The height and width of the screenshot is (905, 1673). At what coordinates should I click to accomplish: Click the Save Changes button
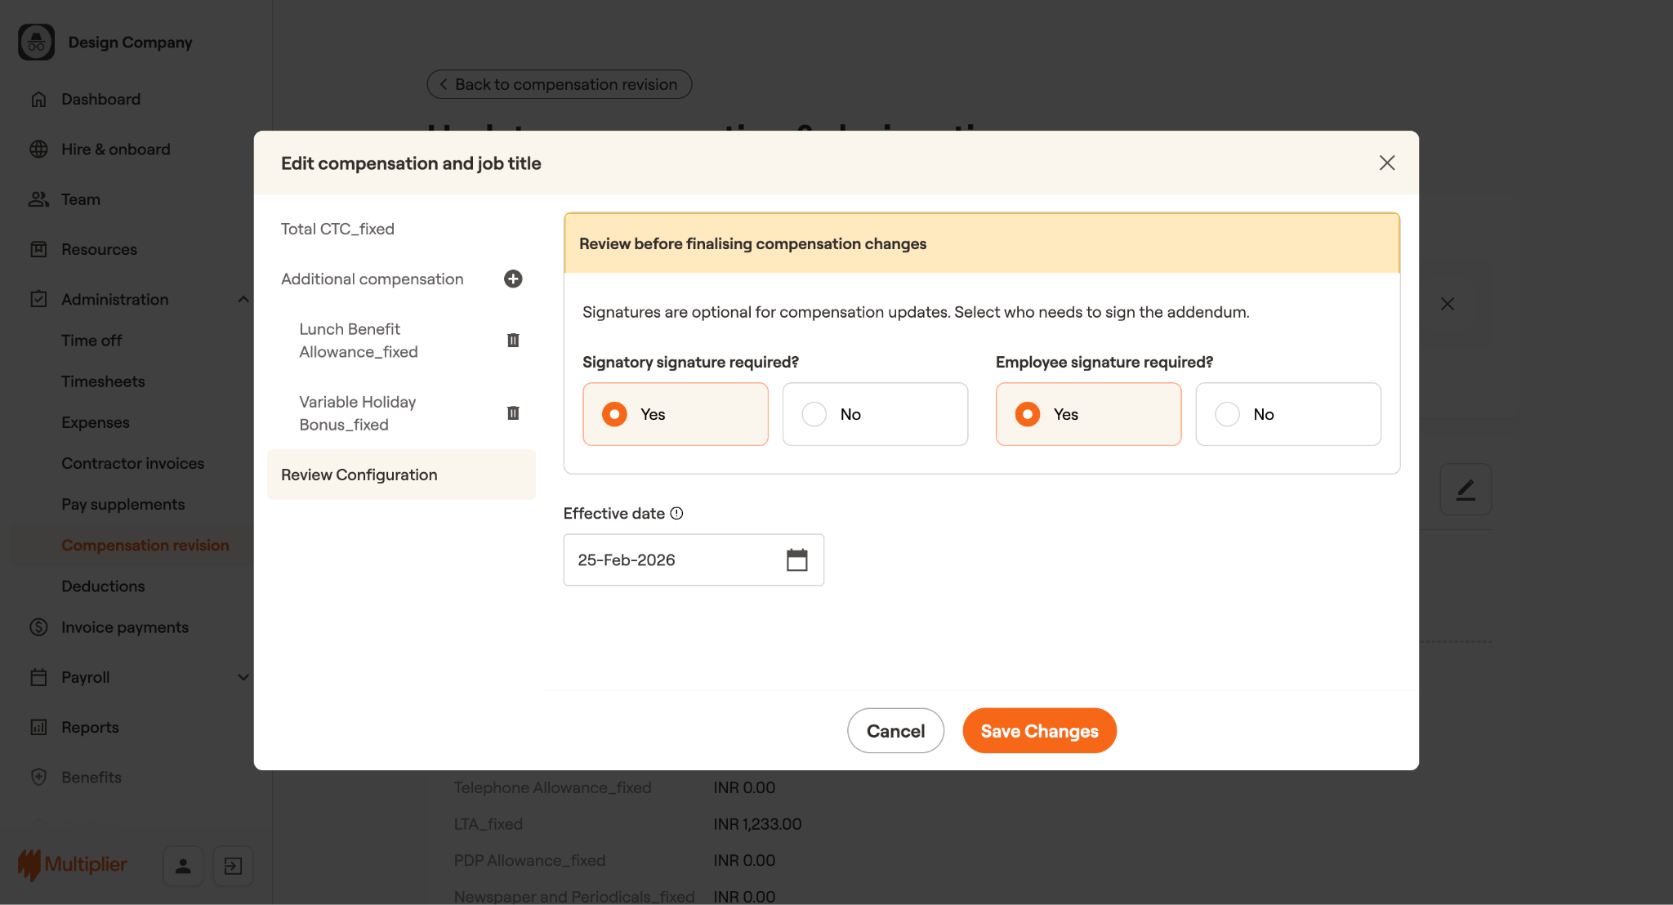click(x=1039, y=731)
